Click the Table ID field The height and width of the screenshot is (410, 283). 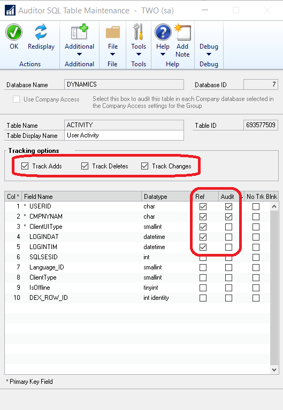tap(261, 125)
